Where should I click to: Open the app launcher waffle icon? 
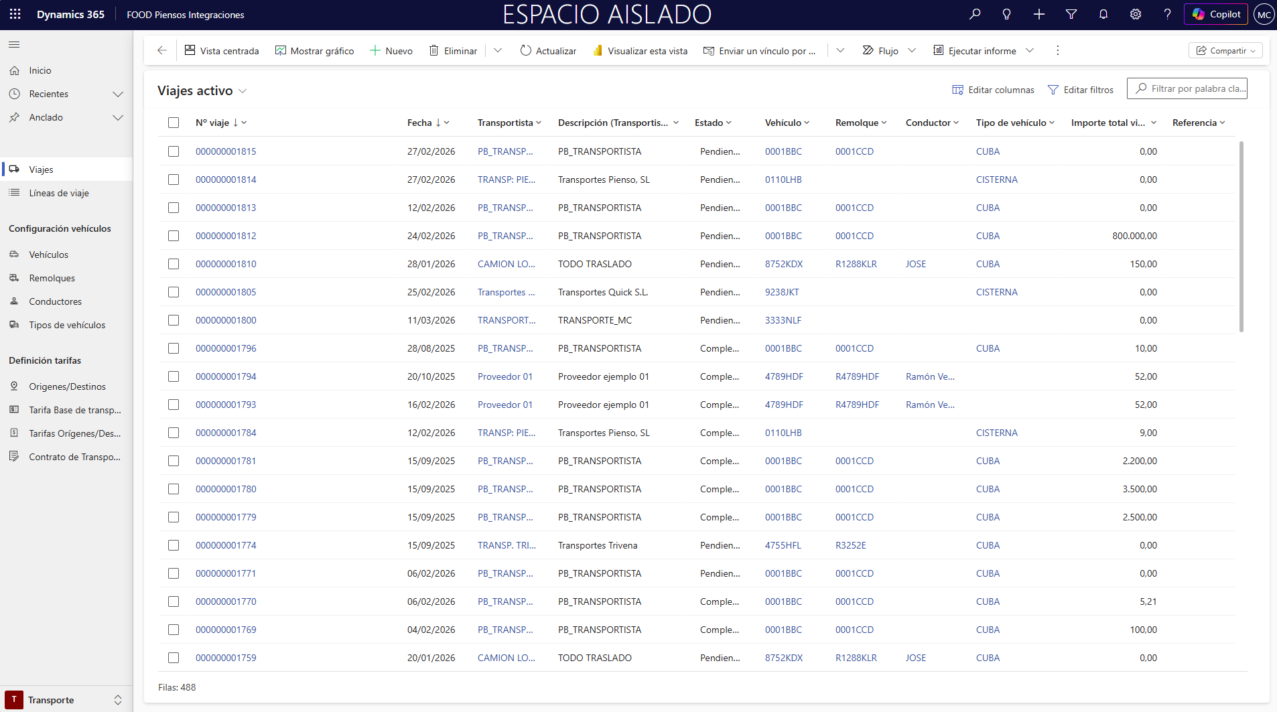click(x=15, y=14)
